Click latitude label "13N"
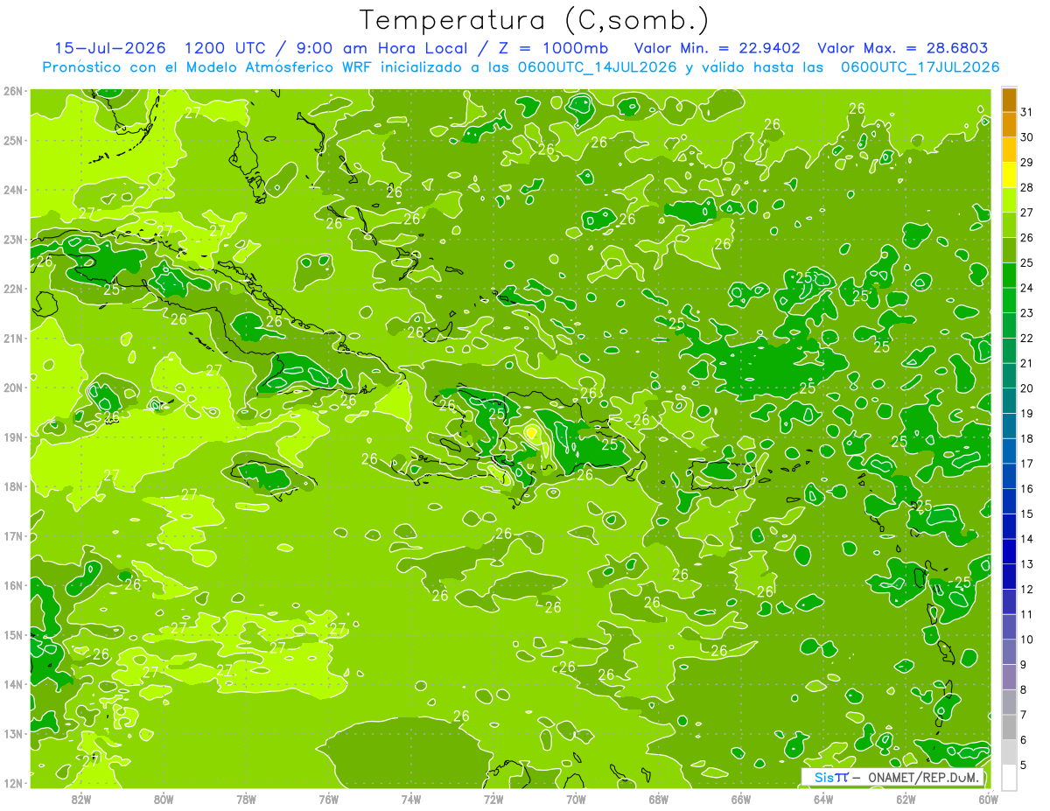This screenshot has width=1050, height=811. [12, 733]
